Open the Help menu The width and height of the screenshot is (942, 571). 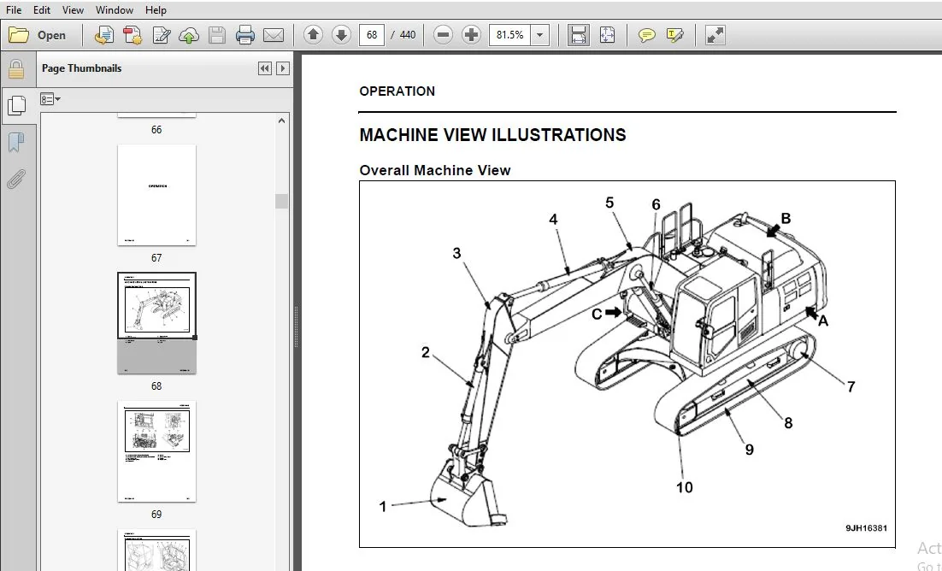[156, 10]
